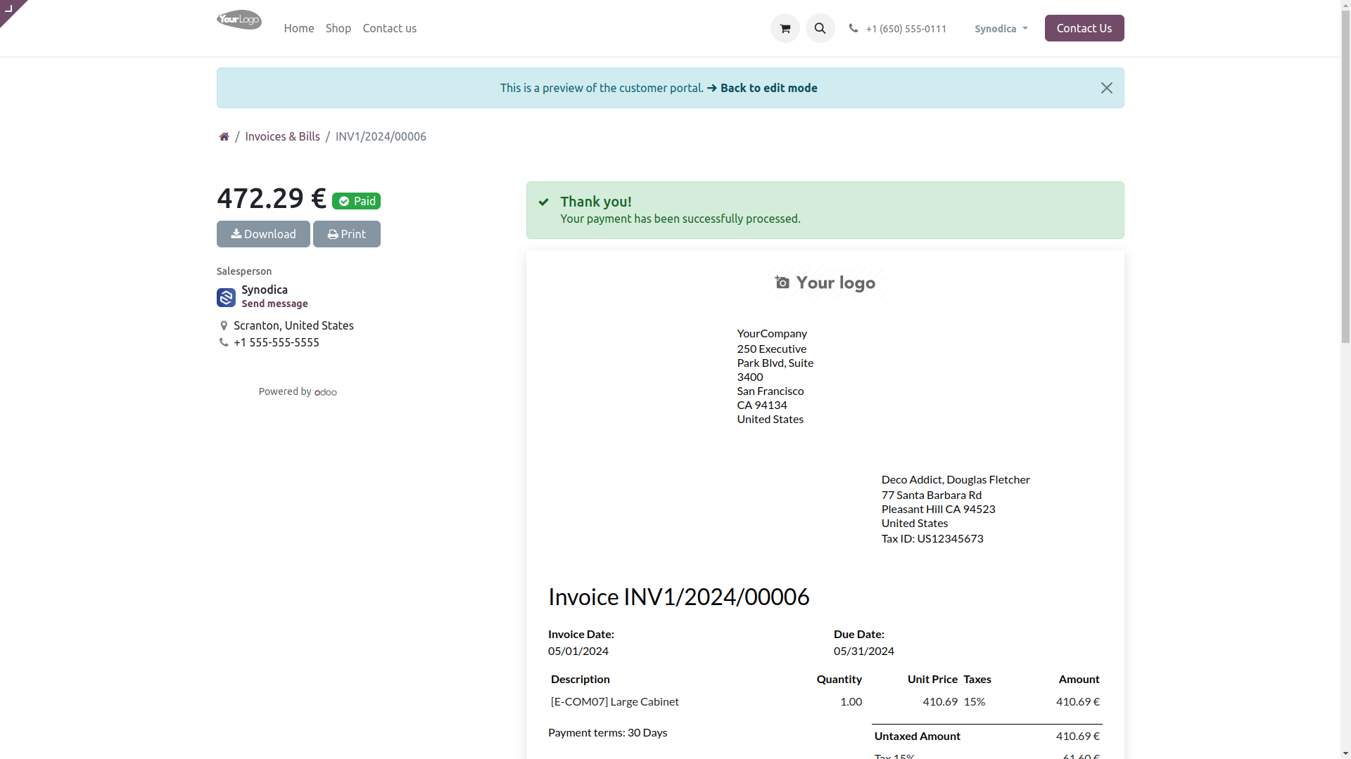This screenshot has height=759, width=1351.
Task: Click the Synodica salesperson avatar
Action: coord(226,297)
